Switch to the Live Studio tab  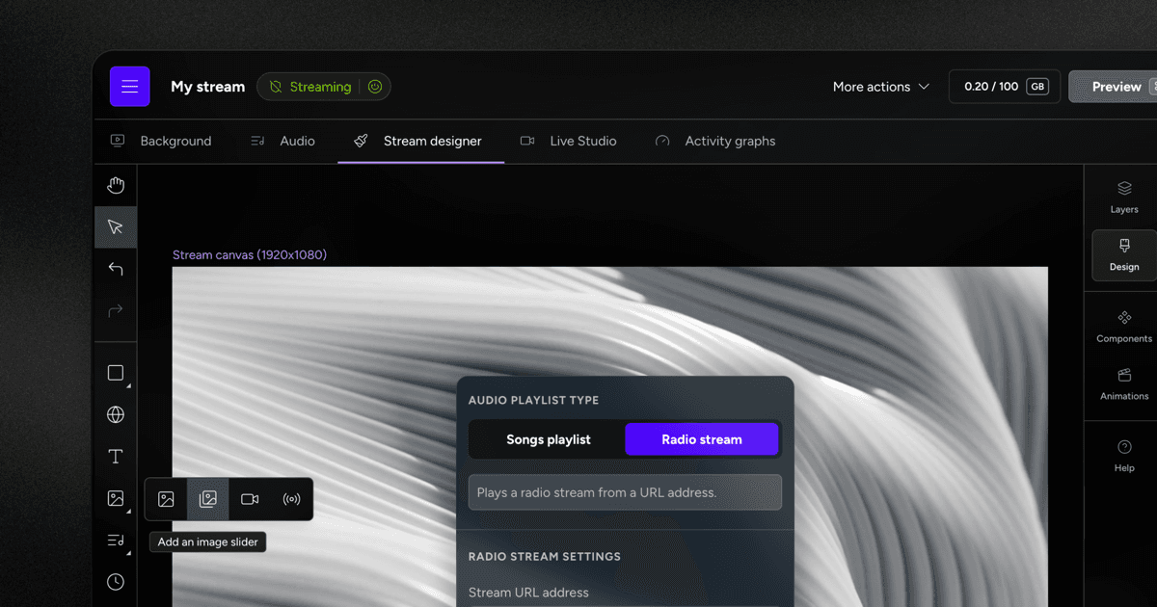(x=568, y=141)
